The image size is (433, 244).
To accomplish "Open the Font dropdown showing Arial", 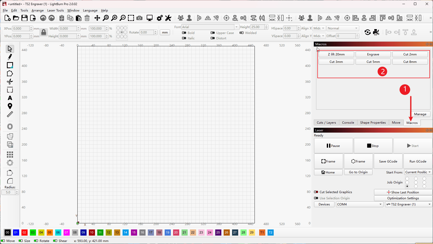I will tap(210, 27).
